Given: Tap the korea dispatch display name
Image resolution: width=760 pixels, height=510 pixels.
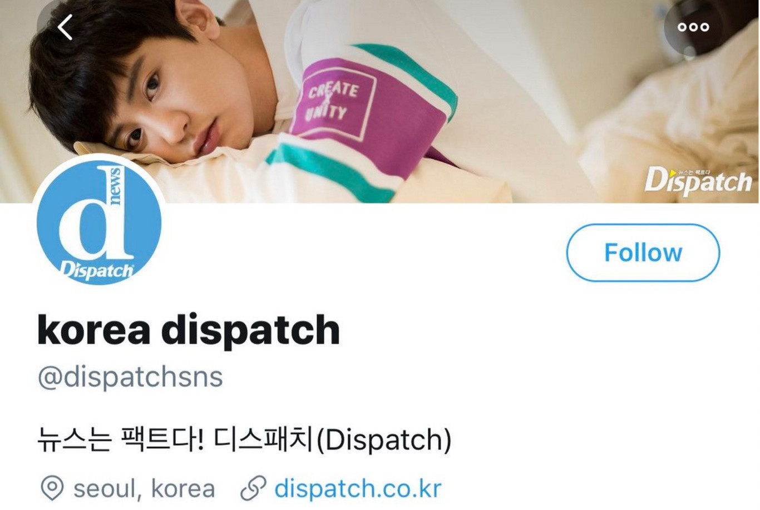Looking at the screenshot, I should (189, 329).
